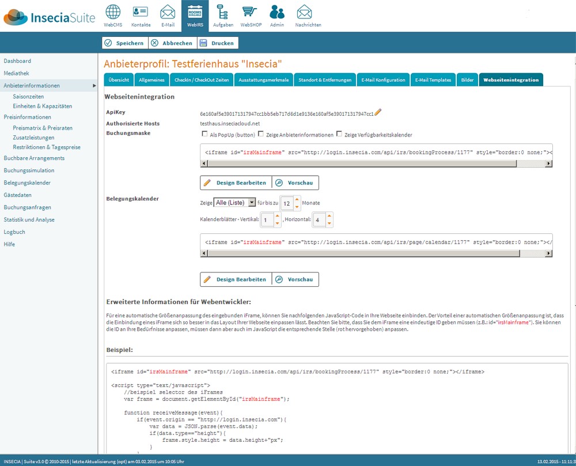The height and width of the screenshot is (466, 576).
Task: Open the E-Mail module
Action: (168, 16)
